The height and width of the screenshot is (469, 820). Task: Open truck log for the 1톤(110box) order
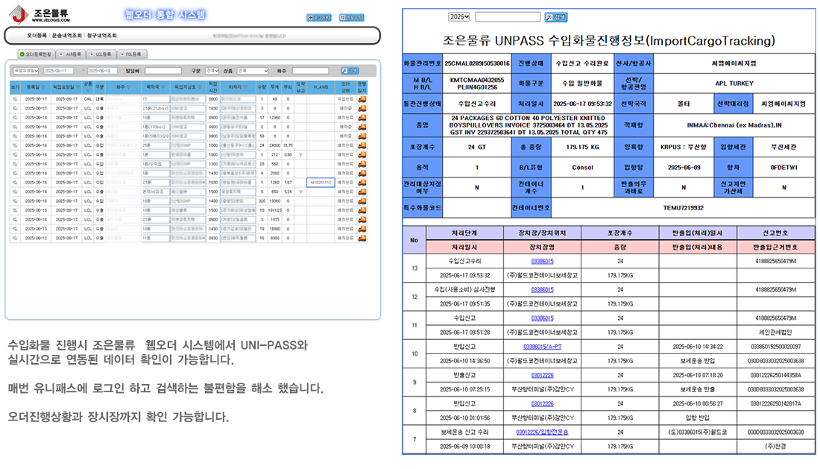click(x=362, y=127)
